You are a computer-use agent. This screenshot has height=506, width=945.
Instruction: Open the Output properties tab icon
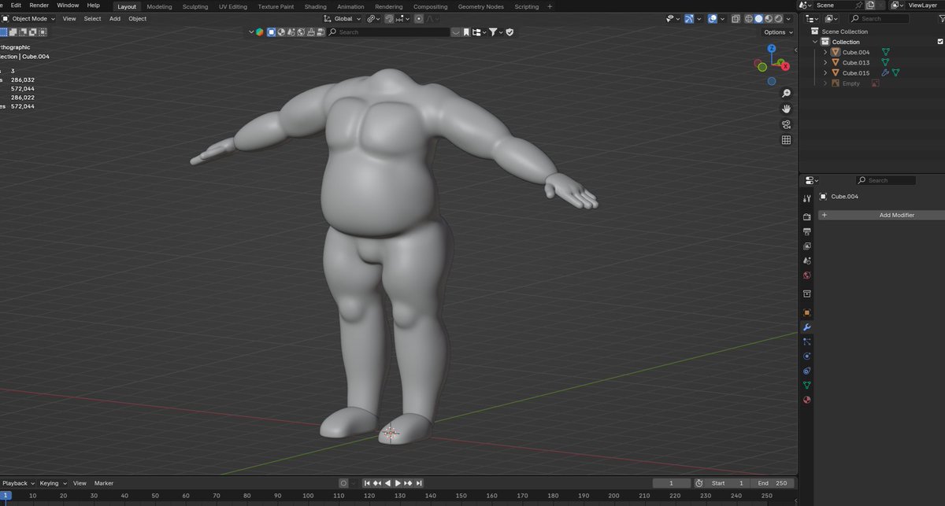806,231
